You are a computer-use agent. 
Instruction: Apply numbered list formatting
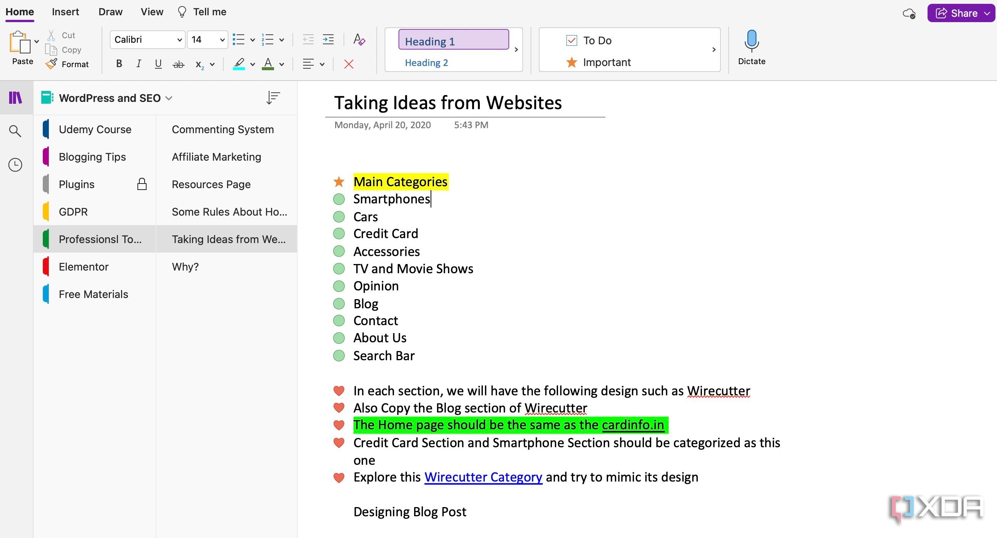pyautogui.click(x=268, y=39)
